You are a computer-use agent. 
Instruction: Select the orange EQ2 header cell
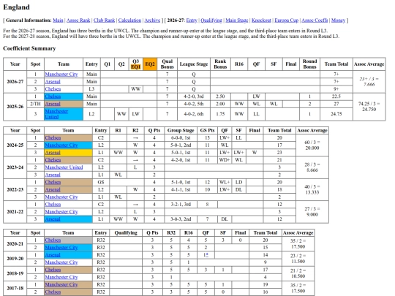(150, 64)
